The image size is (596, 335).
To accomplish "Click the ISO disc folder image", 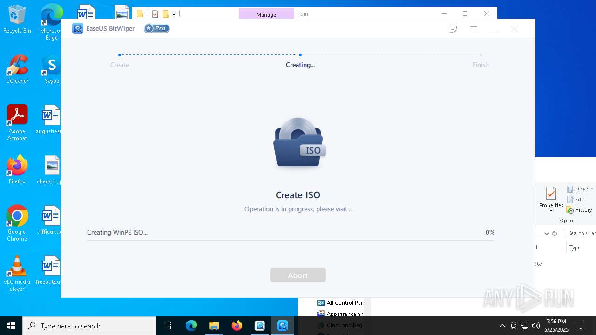I will [299, 142].
